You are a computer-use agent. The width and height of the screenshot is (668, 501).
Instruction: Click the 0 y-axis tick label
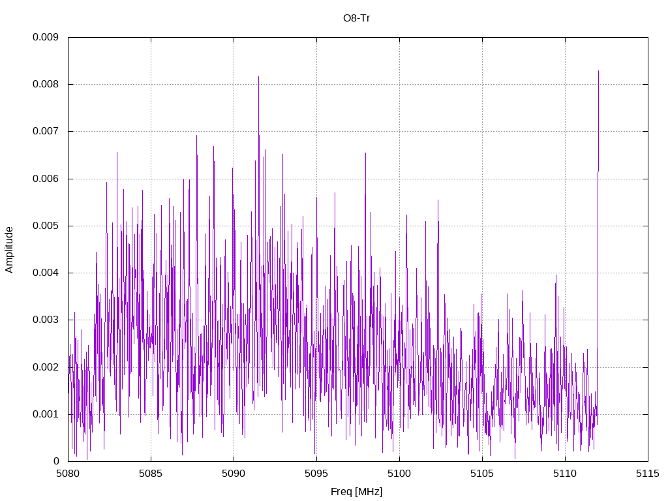pos(56,461)
